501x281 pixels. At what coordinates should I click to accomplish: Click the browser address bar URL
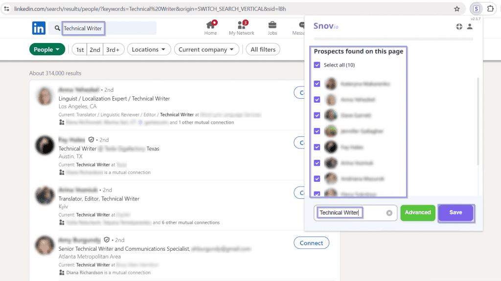pos(150,9)
